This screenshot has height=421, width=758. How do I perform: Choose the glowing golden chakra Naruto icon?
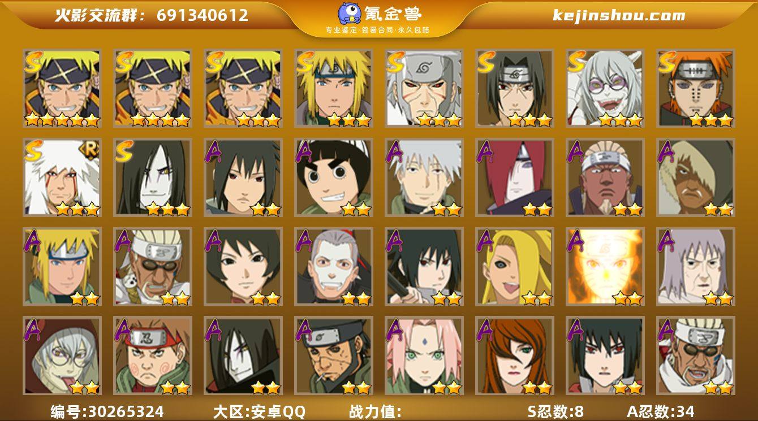[605, 266]
